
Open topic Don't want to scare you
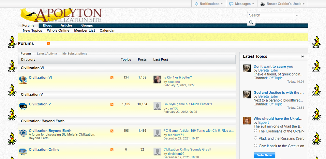[x=274, y=66]
